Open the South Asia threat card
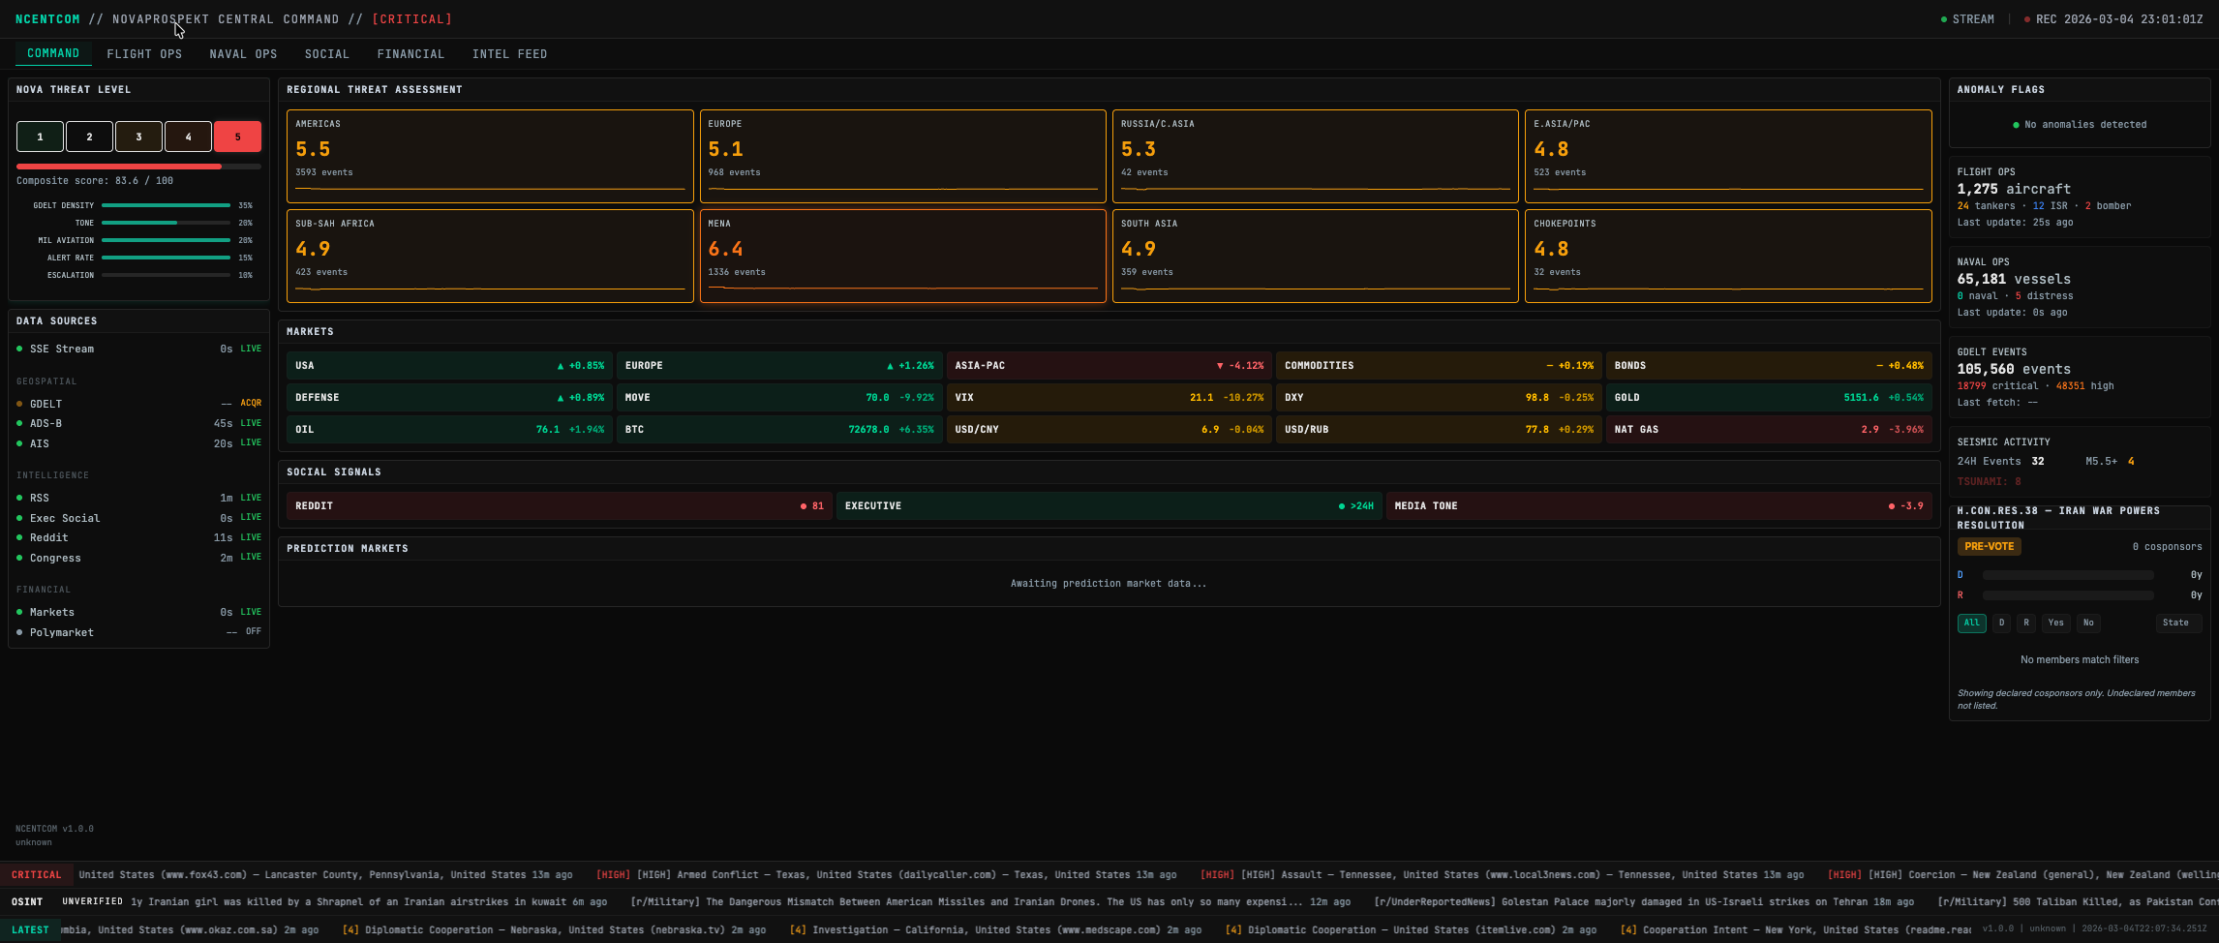 [x=1316, y=256]
